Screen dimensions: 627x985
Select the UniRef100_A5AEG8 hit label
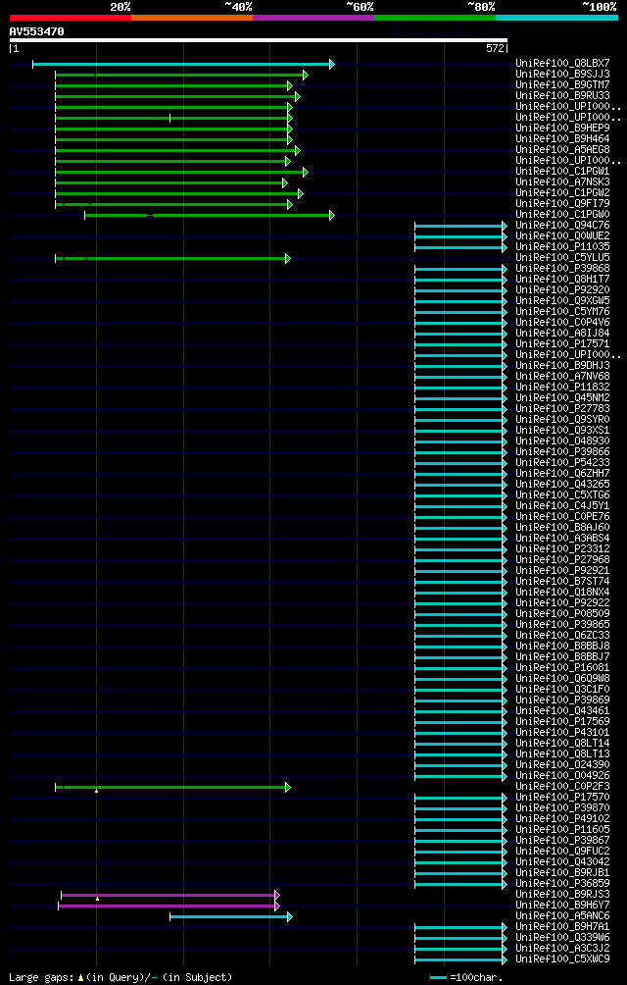(x=562, y=149)
